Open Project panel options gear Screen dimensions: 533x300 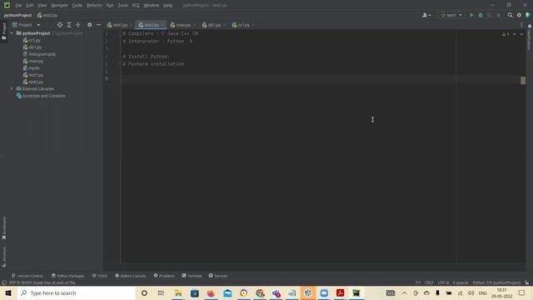coord(89,25)
